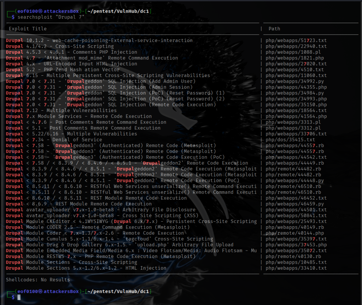Select the Drupal 10.1.2 web-cache-poisoning entry
The height and width of the screenshot is (305, 362).
(x=99, y=40)
